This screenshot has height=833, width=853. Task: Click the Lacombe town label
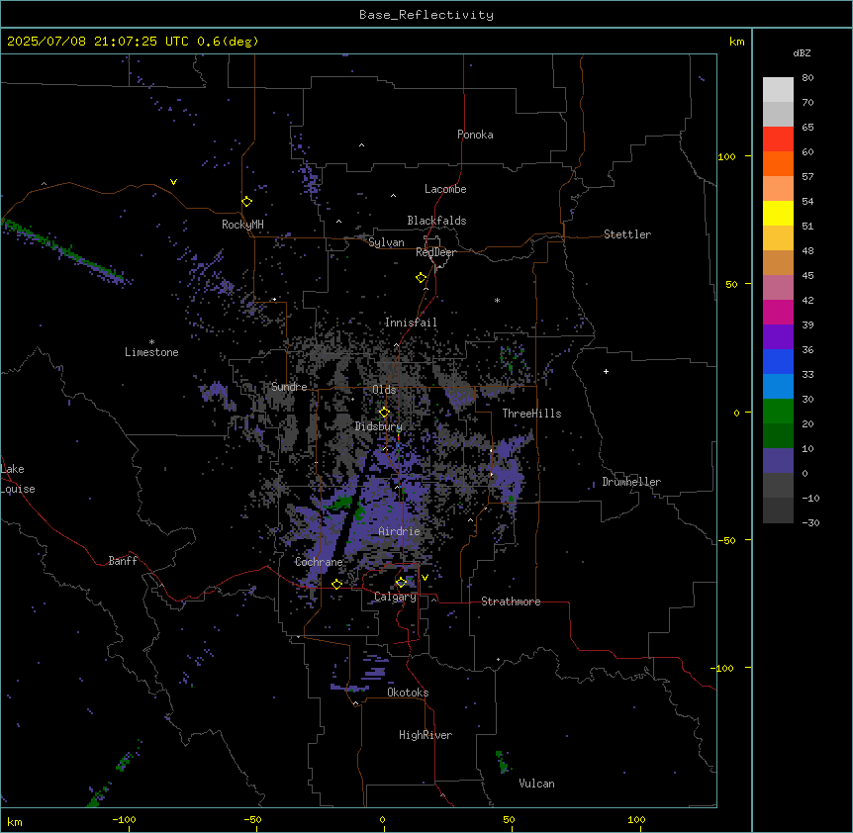click(445, 189)
